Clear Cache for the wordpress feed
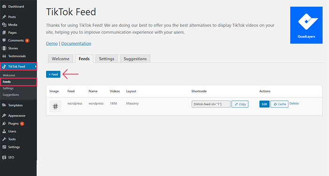 point(280,104)
